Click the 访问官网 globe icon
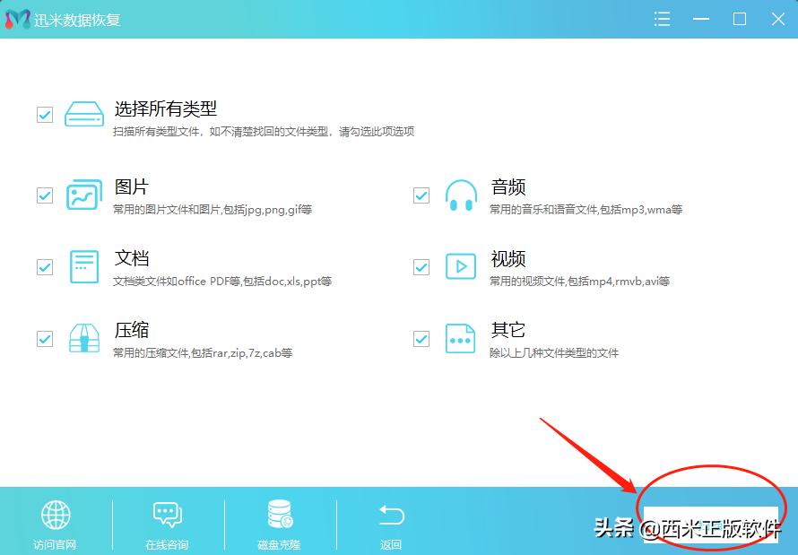 pos(56,516)
